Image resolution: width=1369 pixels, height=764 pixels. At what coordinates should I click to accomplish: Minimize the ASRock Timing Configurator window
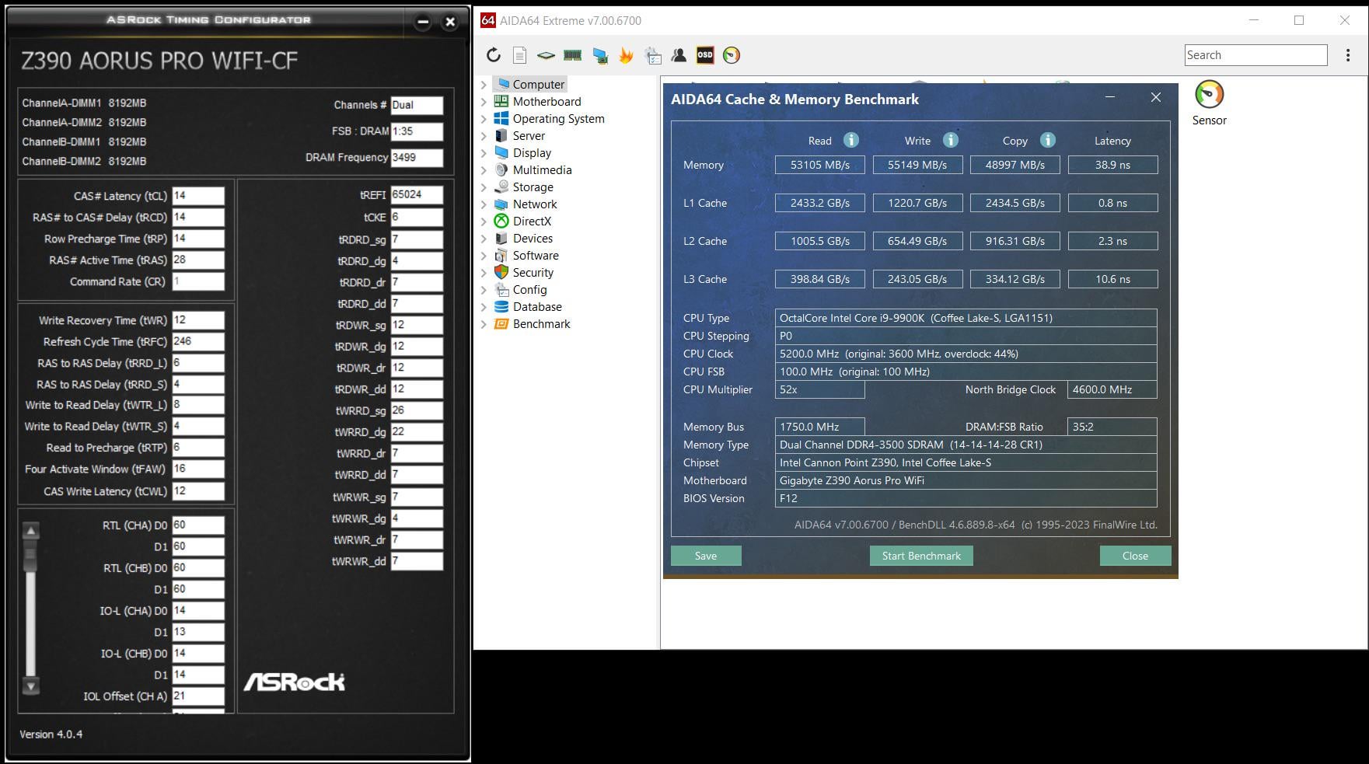coord(423,22)
